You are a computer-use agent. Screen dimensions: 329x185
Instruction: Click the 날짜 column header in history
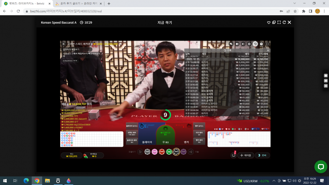click(x=188, y=54)
